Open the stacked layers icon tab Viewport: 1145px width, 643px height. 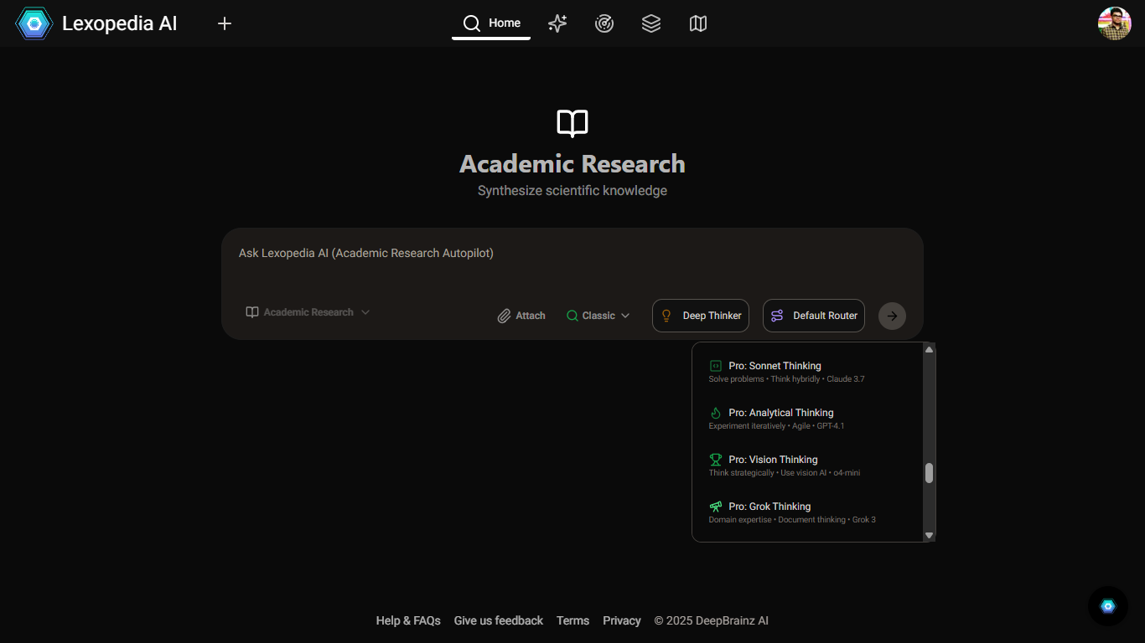point(651,23)
